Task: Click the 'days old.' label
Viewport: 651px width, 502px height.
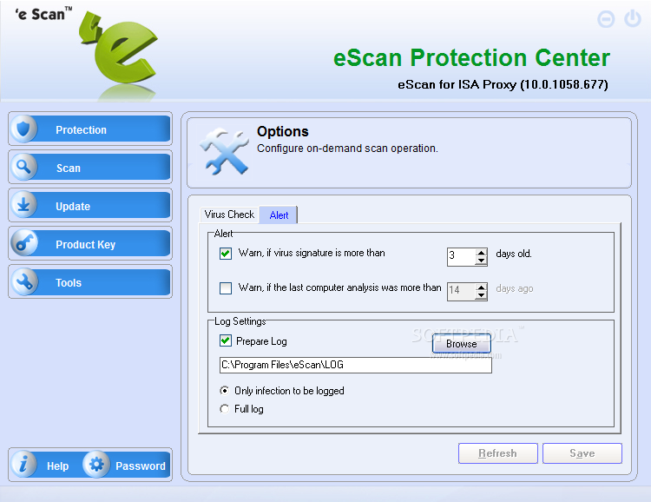Action: [x=514, y=254]
